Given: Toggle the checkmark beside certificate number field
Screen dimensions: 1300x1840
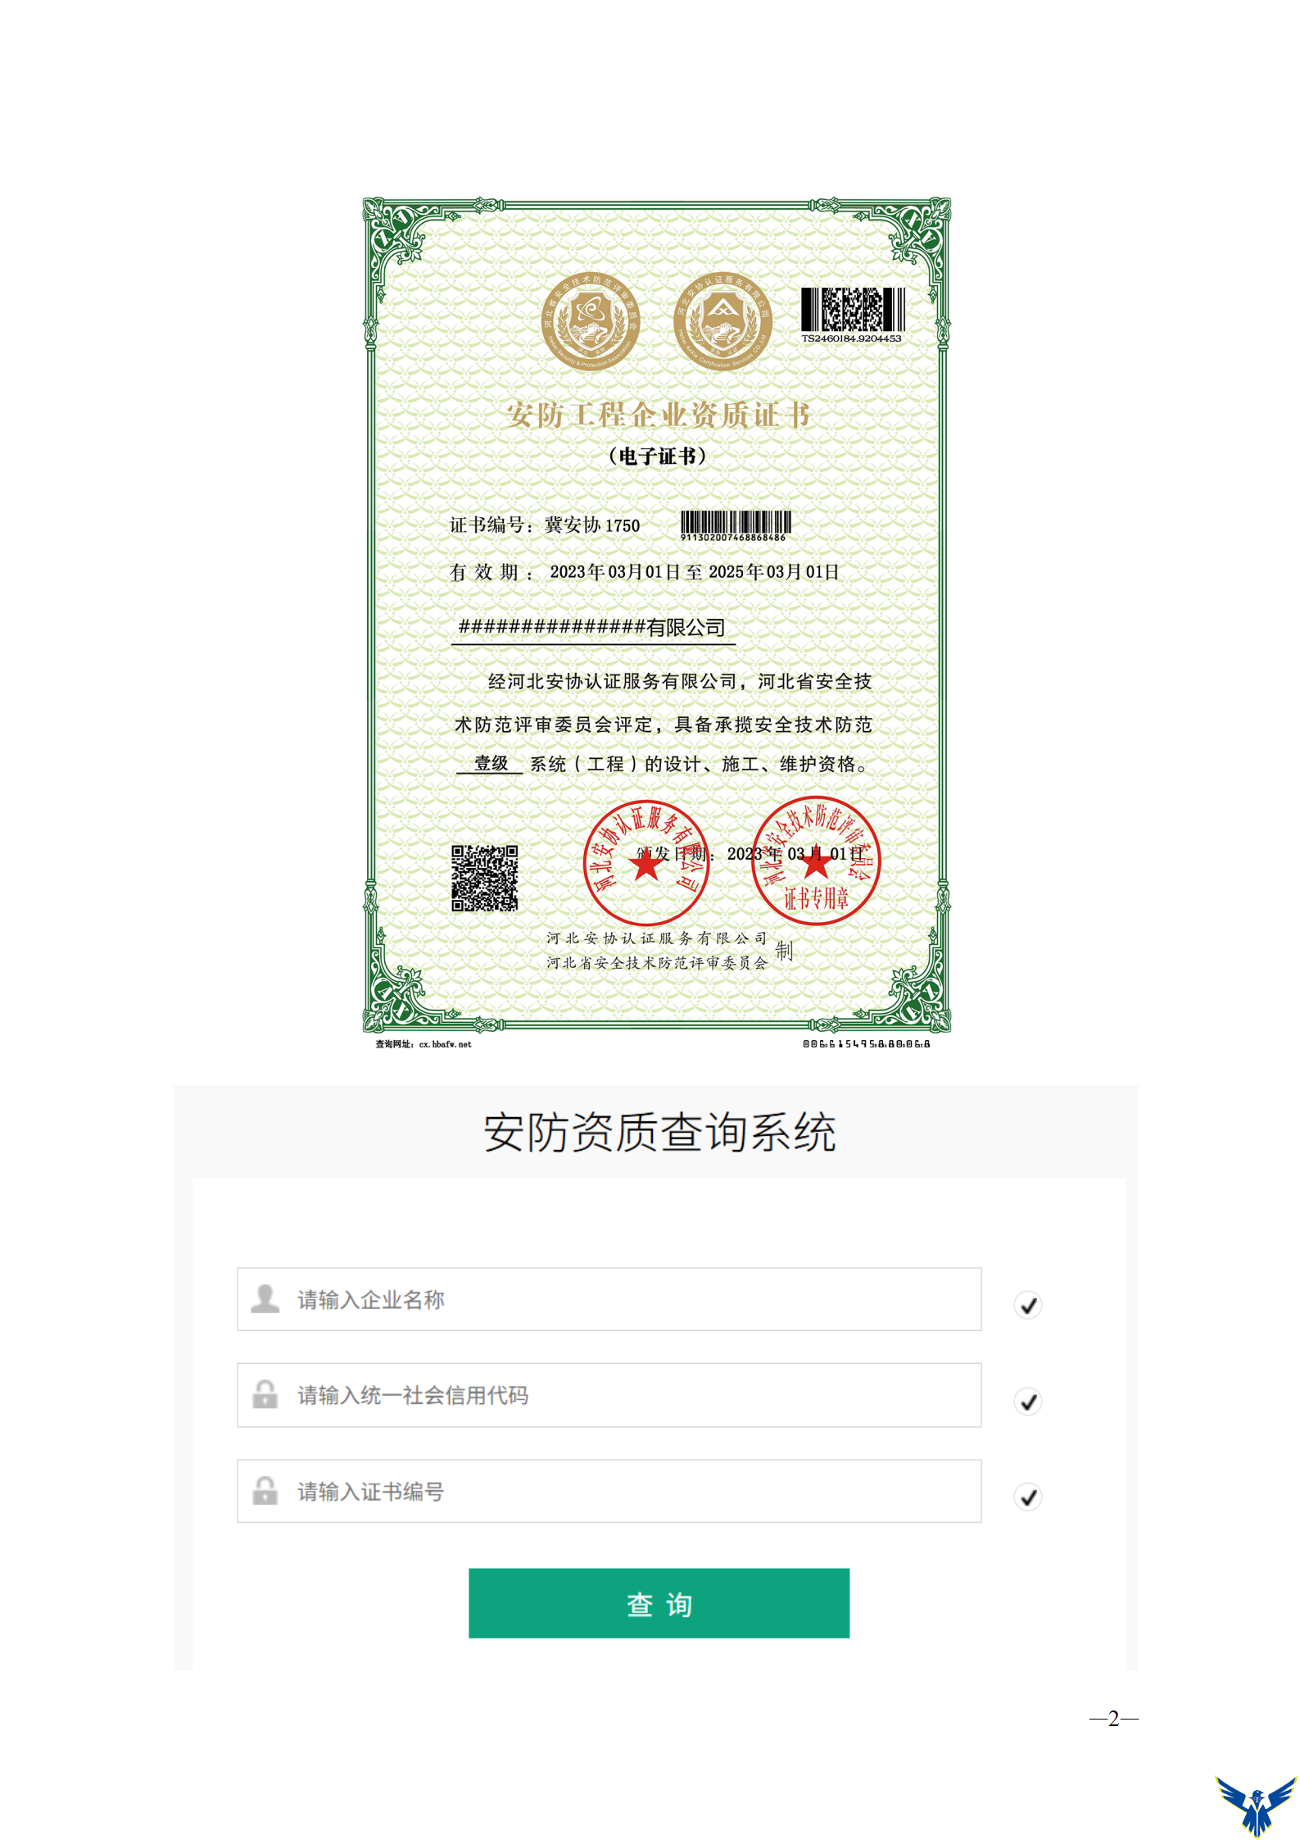Looking at the screenshot, I should pos(1028,1497).
